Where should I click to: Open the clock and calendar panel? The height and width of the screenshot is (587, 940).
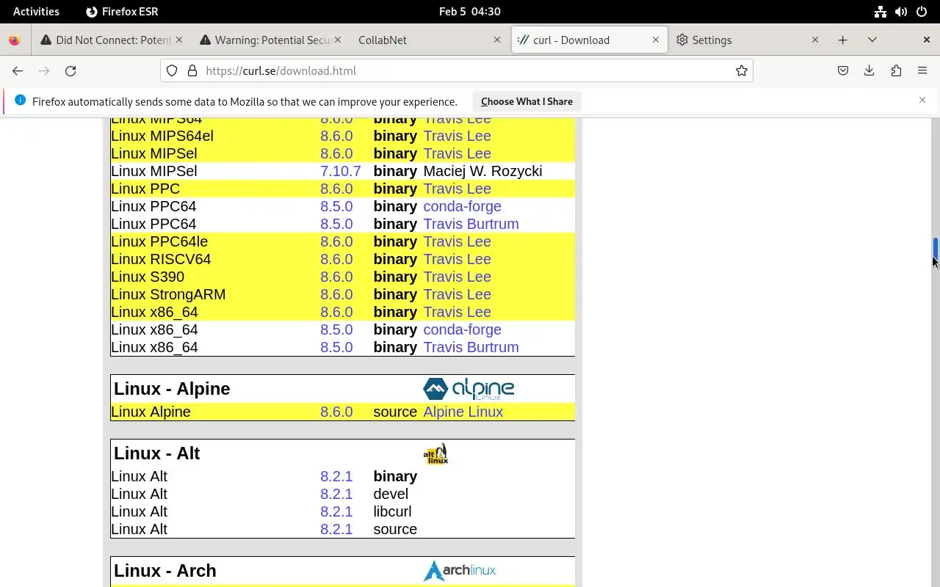tap(470, 11)
